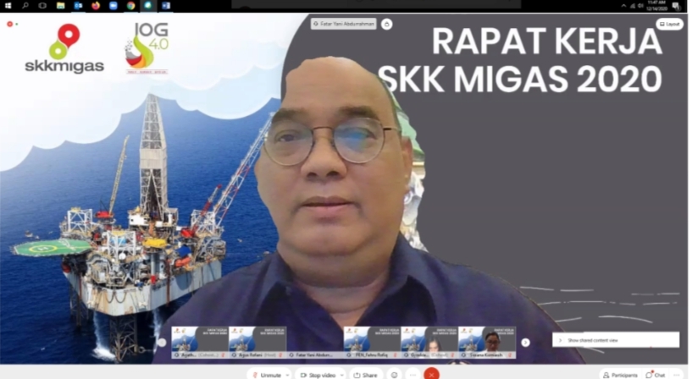Open the taskbar clock showing 11:47 AM
The height and width of the screenshot is (379, 692).
pyautogui.click(x=656, y=6)
